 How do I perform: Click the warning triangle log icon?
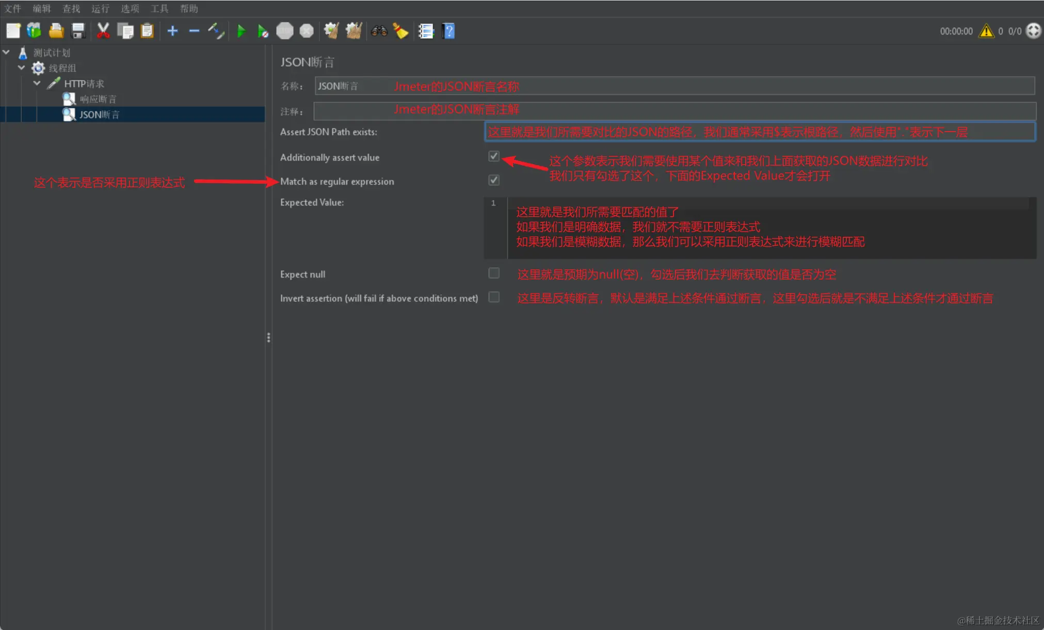pyautogui.click(x=986, y=31)
